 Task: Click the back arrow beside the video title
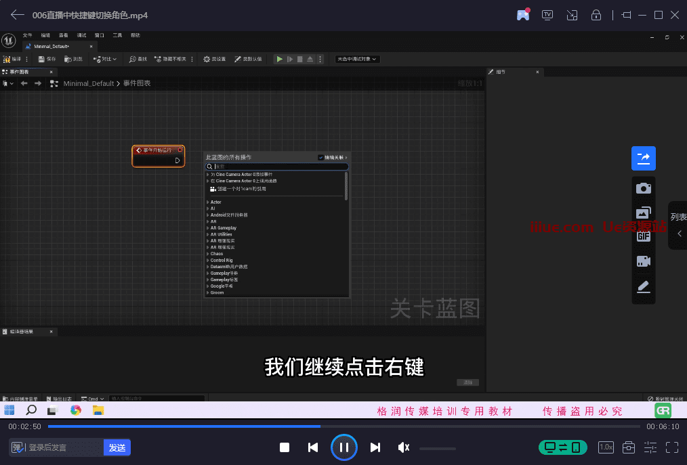click(x=18, y=15)
